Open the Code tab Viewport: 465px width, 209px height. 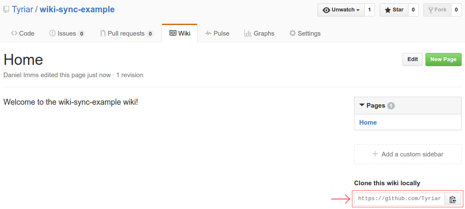pyautogui.click(x=23, y=33)
